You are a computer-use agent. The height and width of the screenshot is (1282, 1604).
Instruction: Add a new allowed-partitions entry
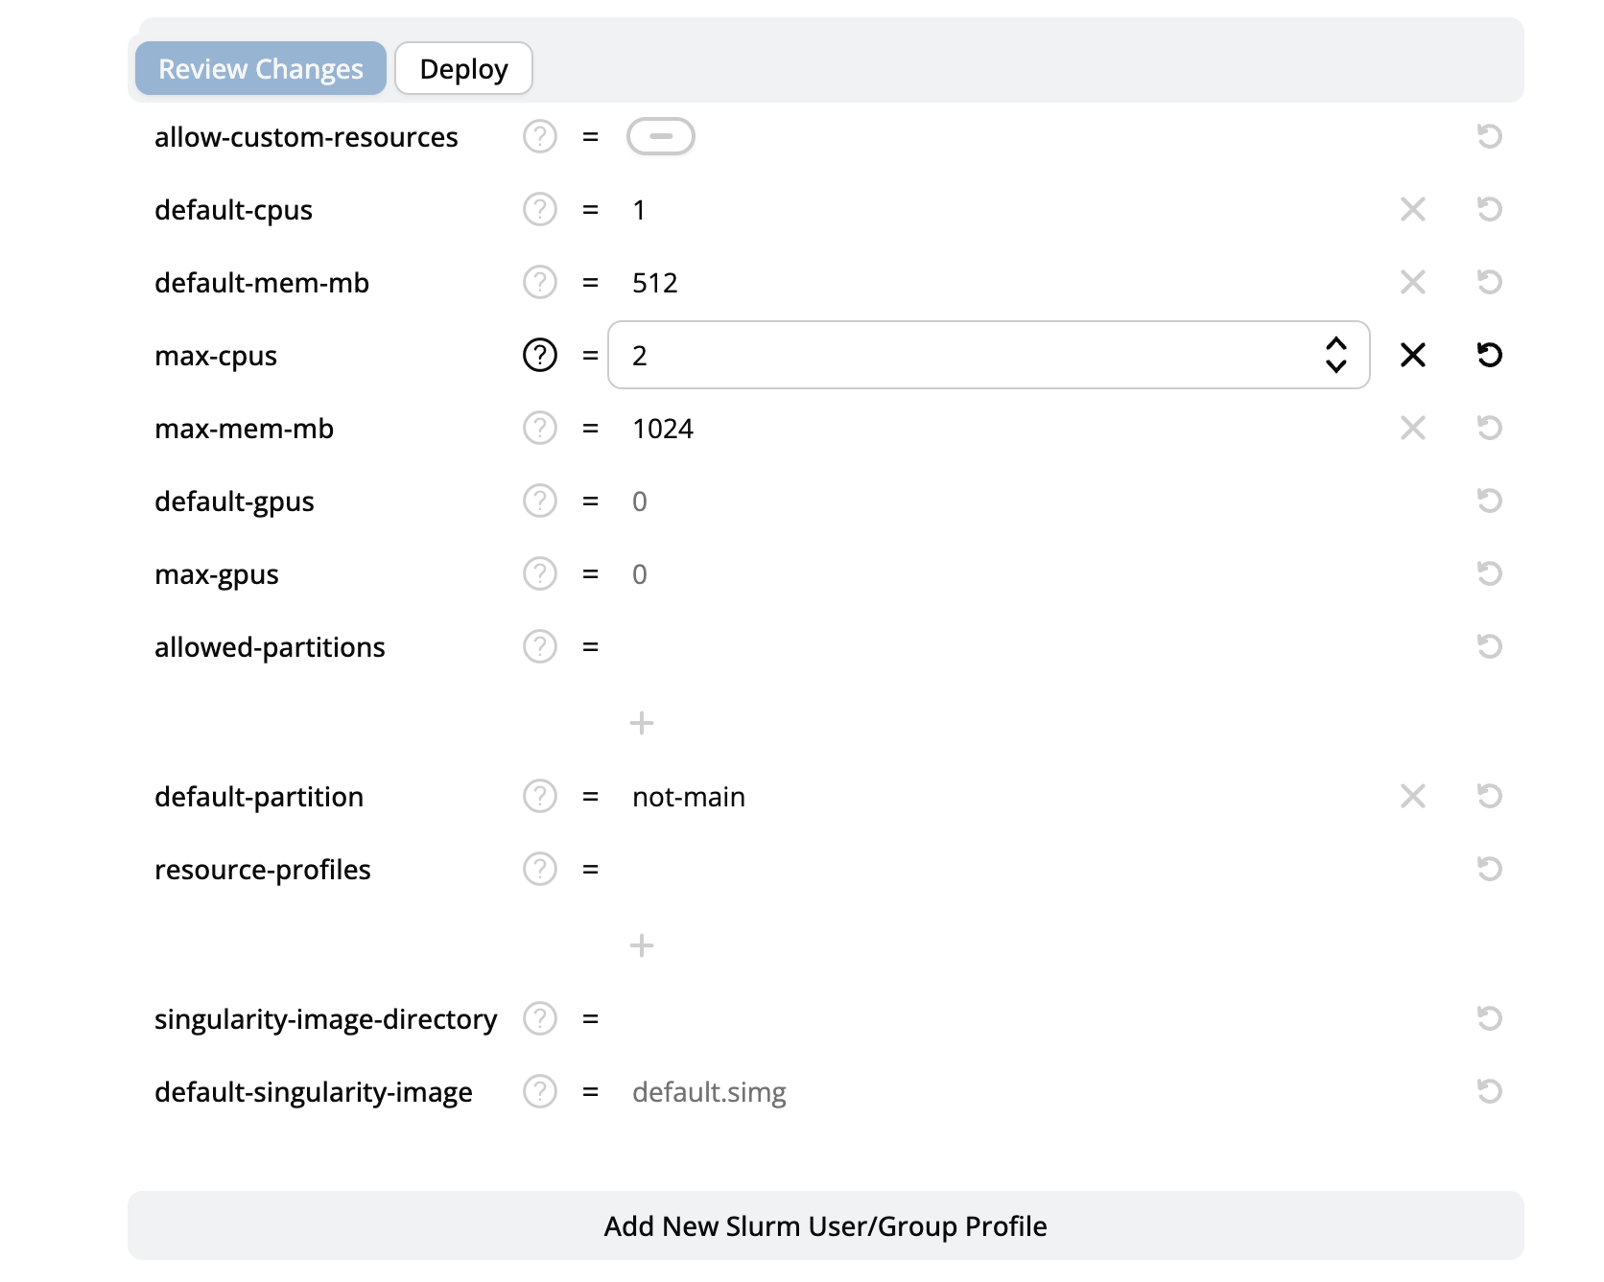click(x=642, y=723)
